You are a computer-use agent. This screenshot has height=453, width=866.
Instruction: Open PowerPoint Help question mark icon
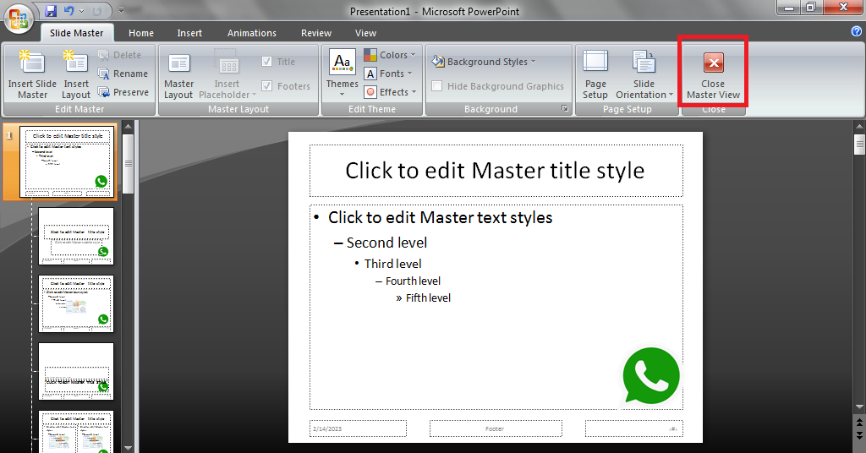(856, 31)
